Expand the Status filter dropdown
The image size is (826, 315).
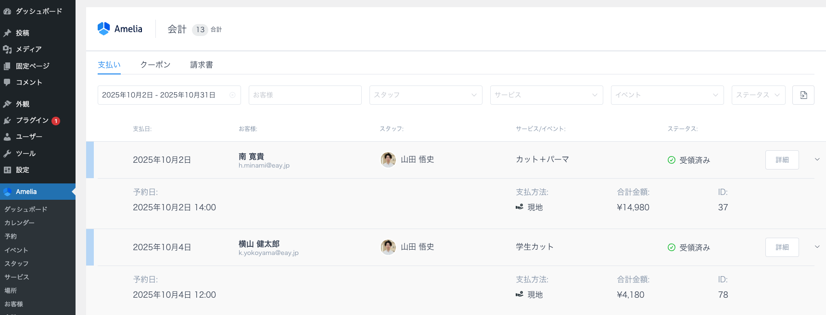pyautogui.click(x=758, y=95)
